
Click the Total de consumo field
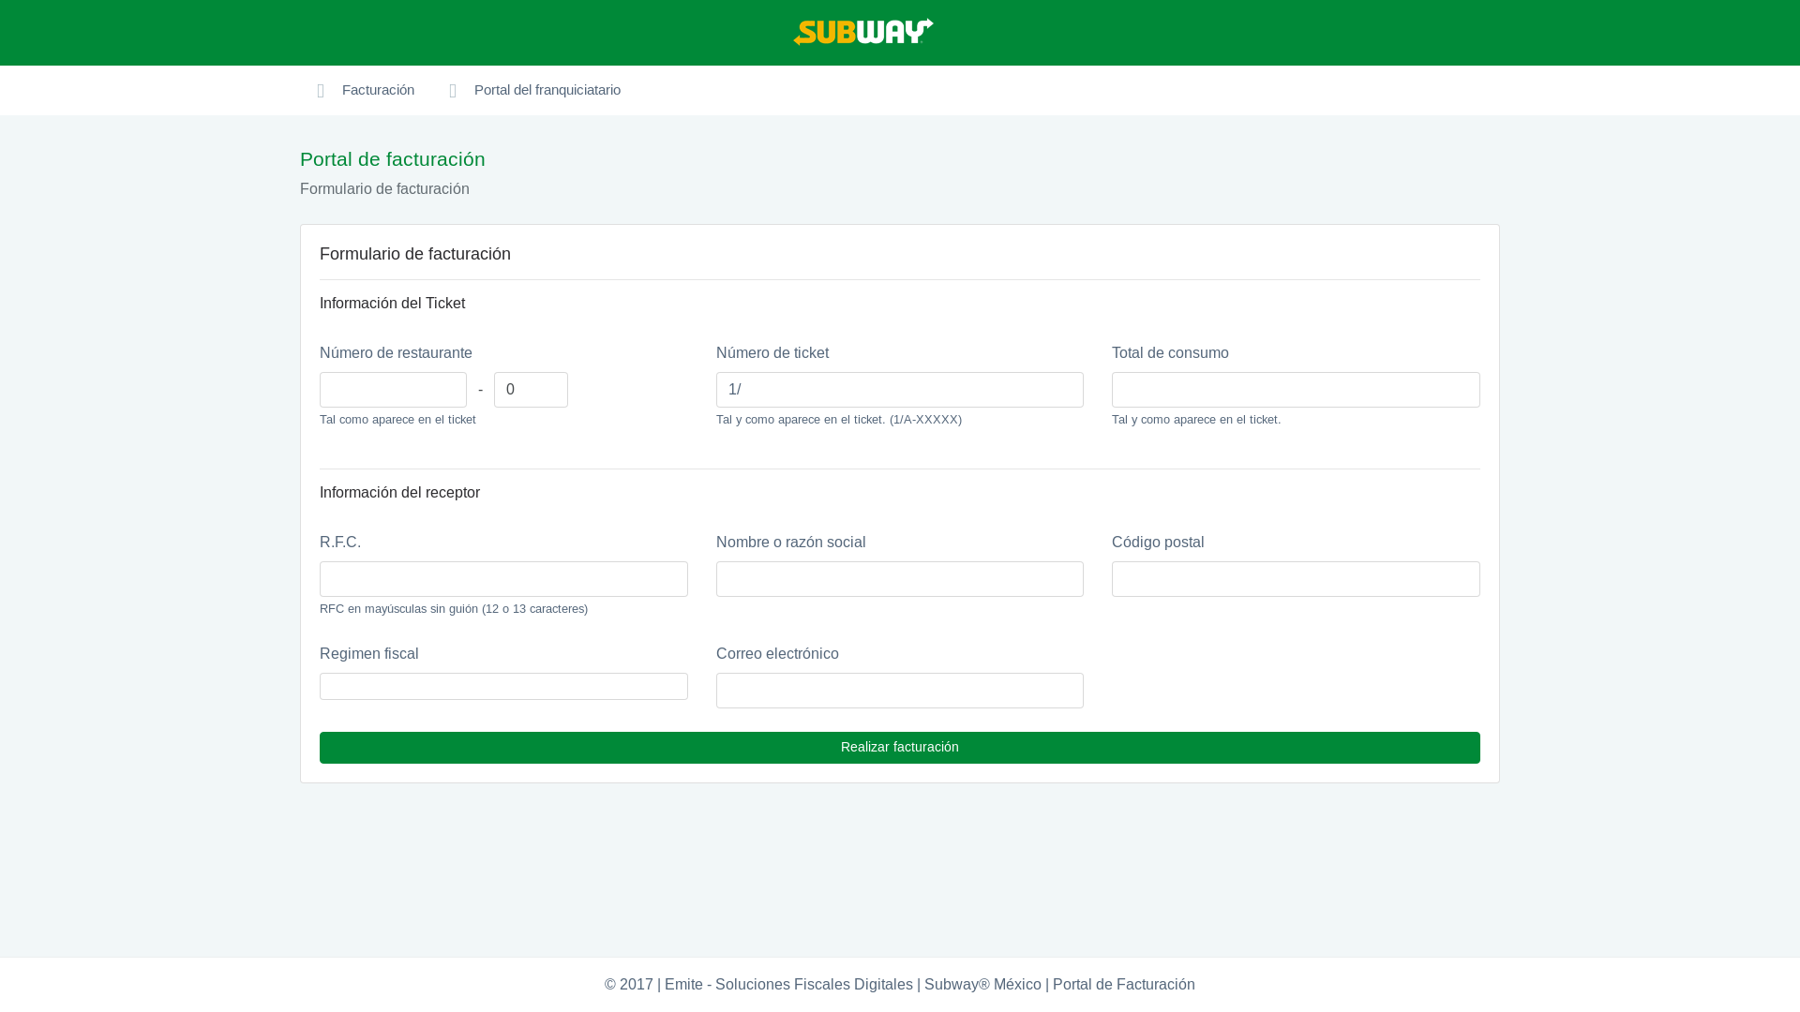pos(1296,390)
